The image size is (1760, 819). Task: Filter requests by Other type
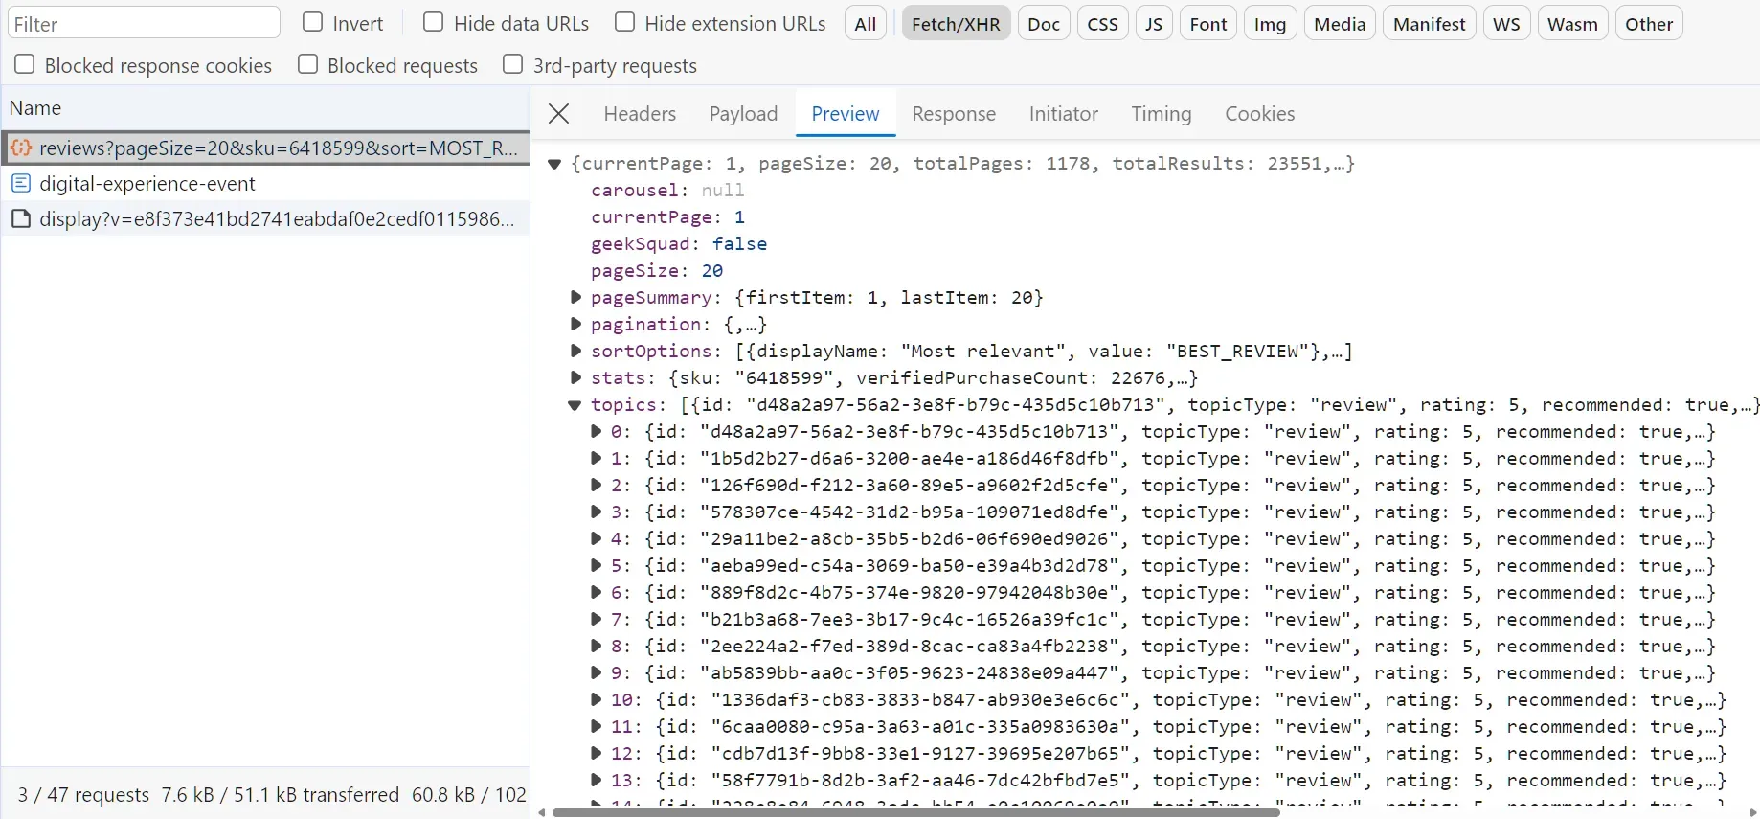point(1649,24)
